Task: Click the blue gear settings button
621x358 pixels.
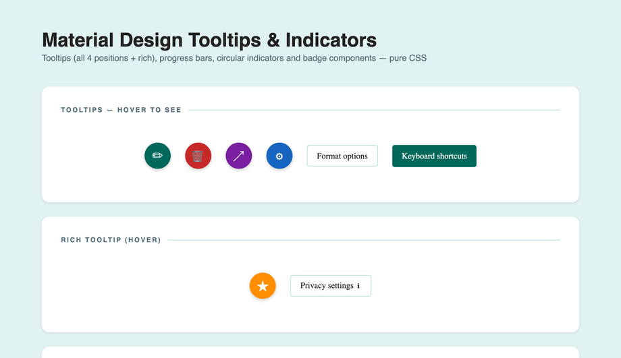Action: [x=279, y=156]
